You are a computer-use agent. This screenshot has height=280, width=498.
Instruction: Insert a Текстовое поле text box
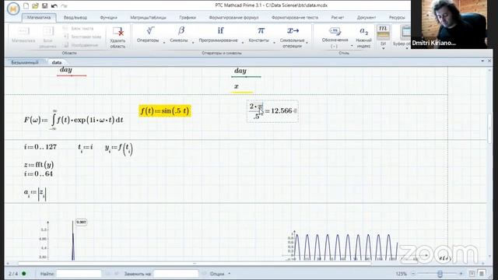click(82, 37)
